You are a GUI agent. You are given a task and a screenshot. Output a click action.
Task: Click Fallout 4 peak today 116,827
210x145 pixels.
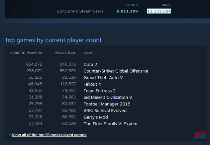tap(68, 84)
